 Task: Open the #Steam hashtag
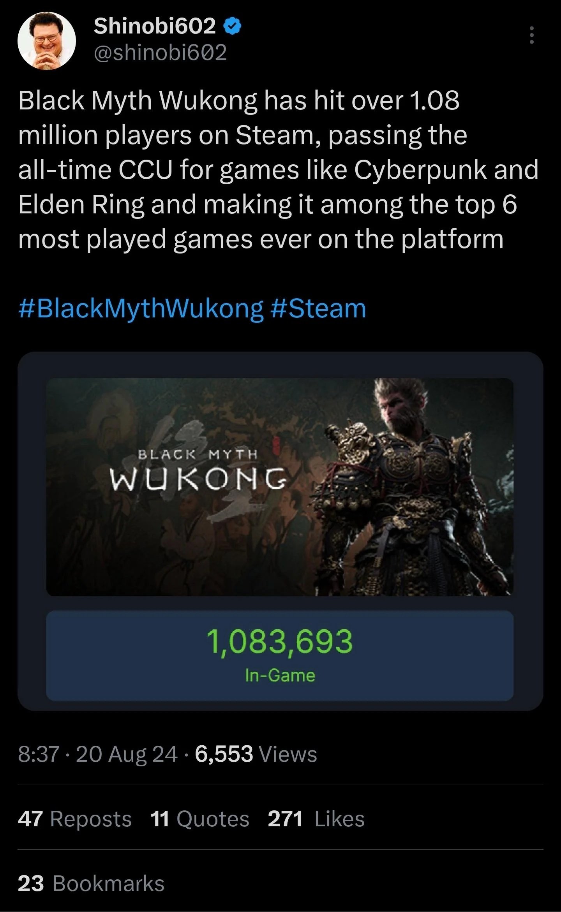point(318,308)
